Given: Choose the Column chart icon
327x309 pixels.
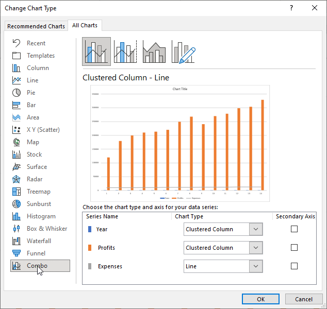Looking at the screenshot, I should [17, 68].
